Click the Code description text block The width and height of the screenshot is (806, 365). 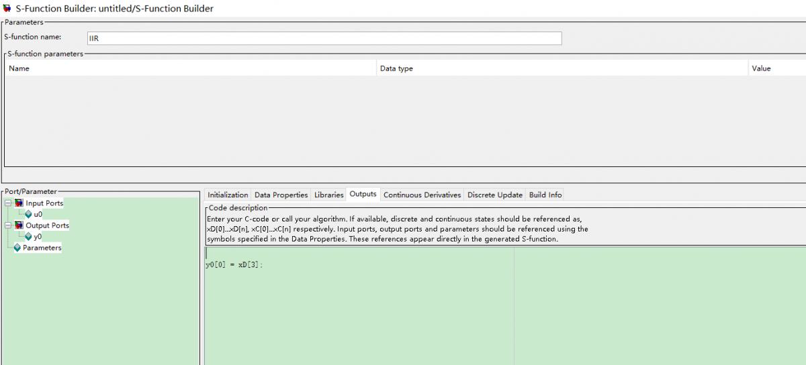tap(398, 229)
